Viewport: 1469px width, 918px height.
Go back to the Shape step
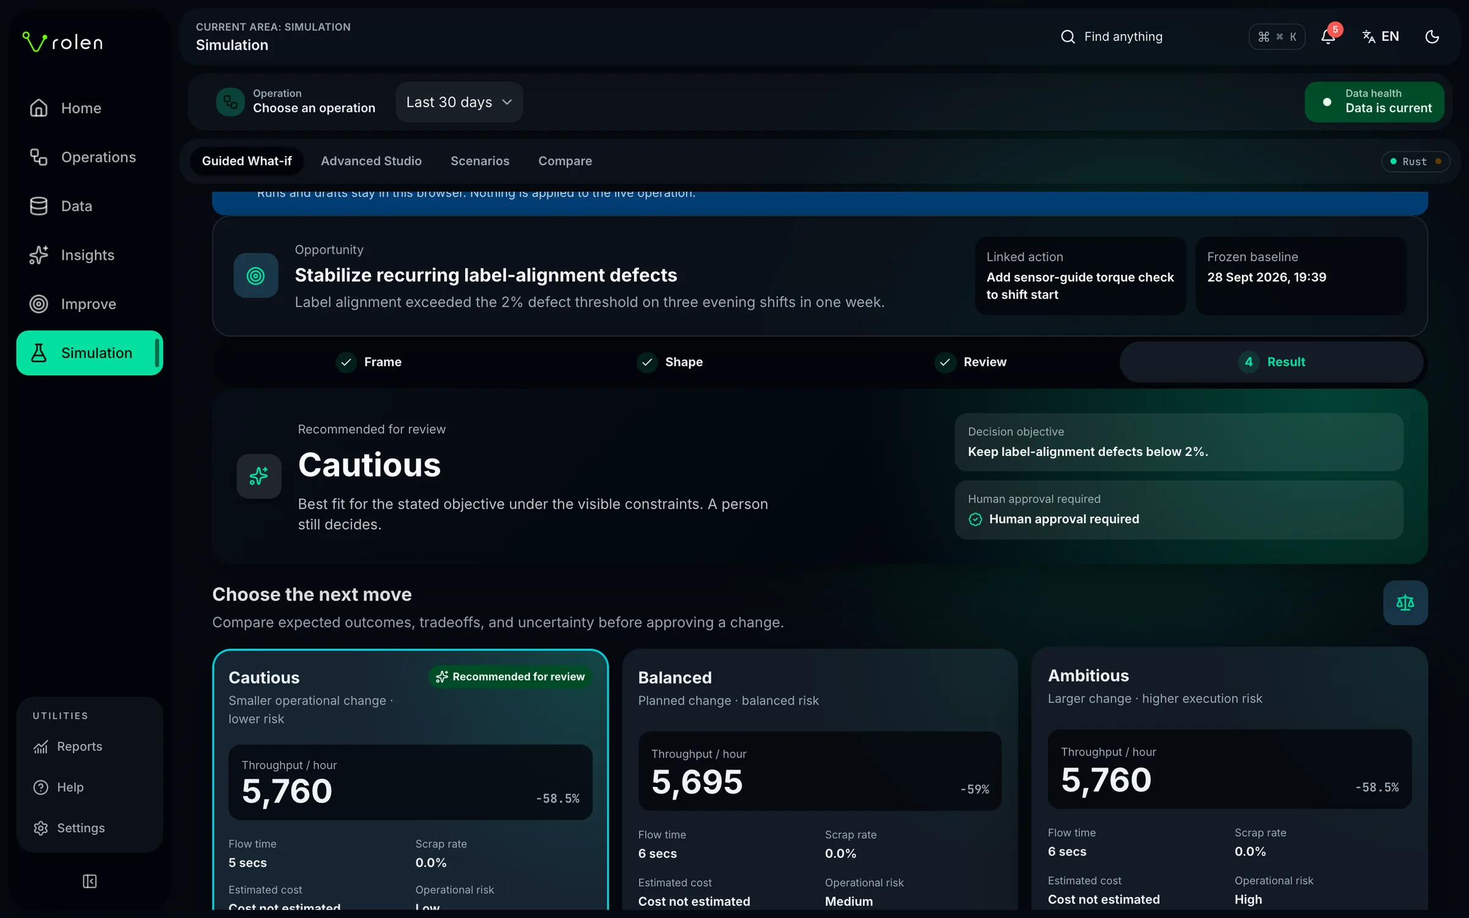[x=670, y=362]
